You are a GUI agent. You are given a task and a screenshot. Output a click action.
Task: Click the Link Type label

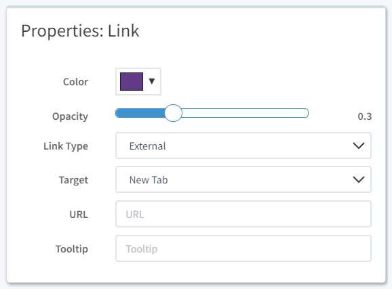[66, 146]
